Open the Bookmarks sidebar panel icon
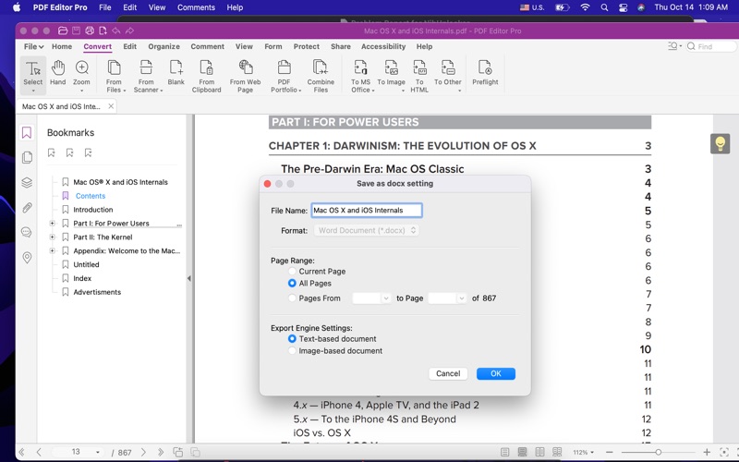Viewport: 739px width, 462px height. coord(27,132)
